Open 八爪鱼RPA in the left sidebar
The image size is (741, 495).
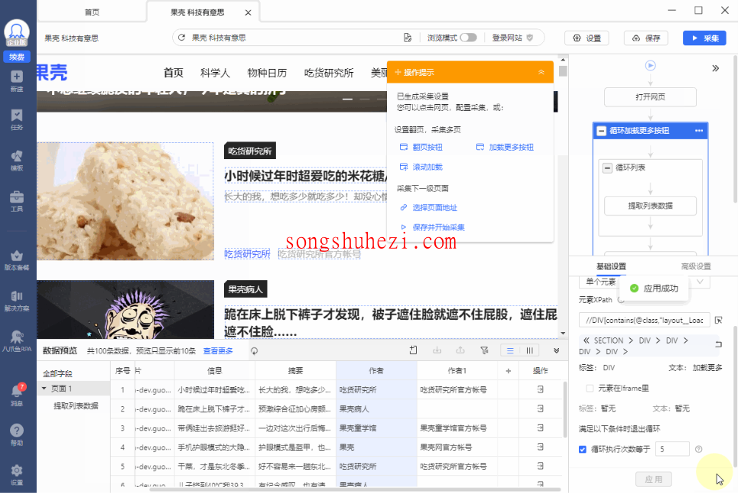(17, 341)
